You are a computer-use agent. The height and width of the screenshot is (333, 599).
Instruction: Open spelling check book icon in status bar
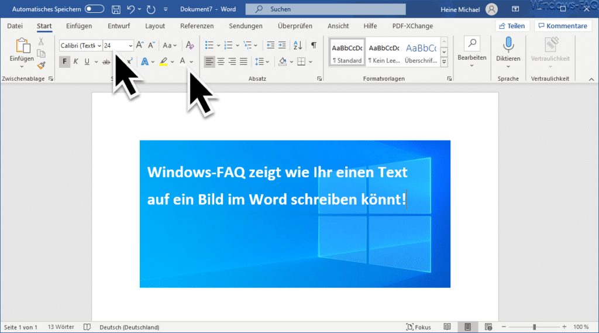(87, 327)
